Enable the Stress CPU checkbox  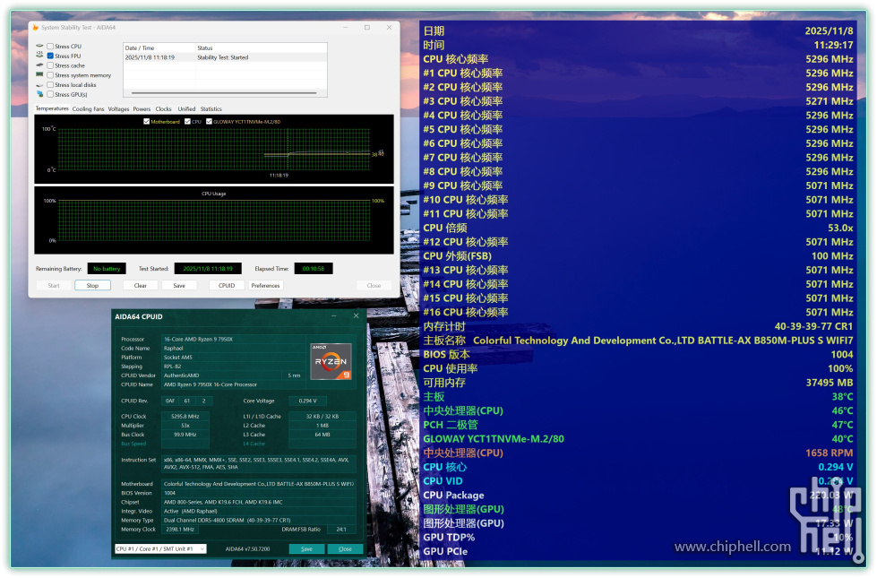point(50,46)
